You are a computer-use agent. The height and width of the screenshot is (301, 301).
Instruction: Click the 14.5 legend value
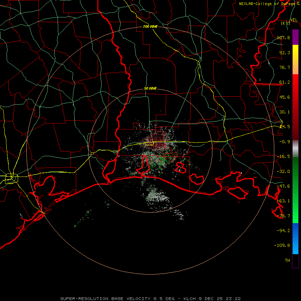pyautogui.click(x=285, y=127)
